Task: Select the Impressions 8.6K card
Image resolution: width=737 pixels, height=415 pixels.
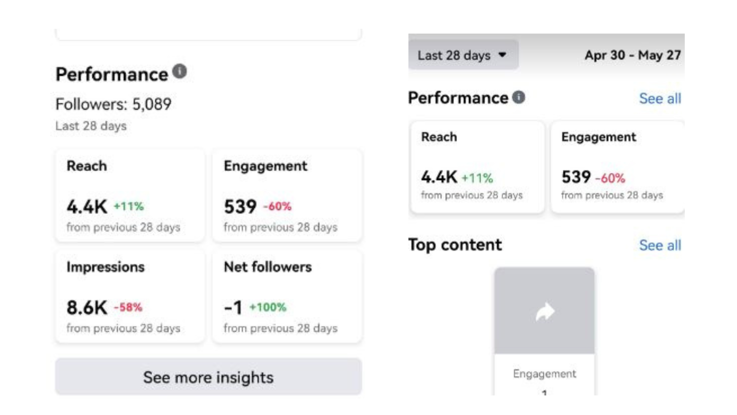Action: click(130, 297)
